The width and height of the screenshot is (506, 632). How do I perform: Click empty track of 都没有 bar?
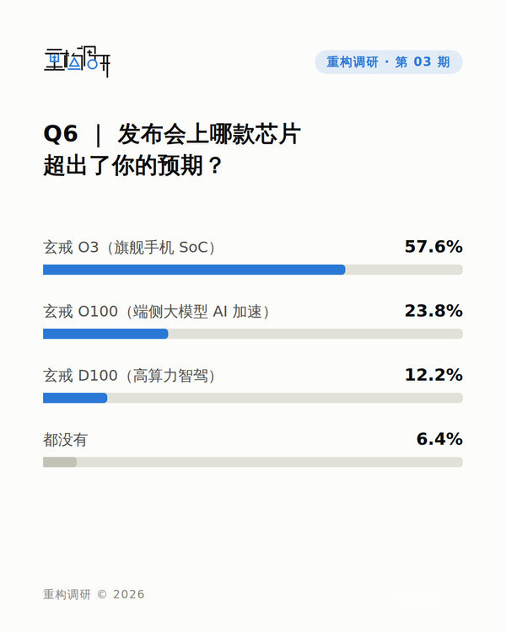pyautogui.click(x=270, y=462)
